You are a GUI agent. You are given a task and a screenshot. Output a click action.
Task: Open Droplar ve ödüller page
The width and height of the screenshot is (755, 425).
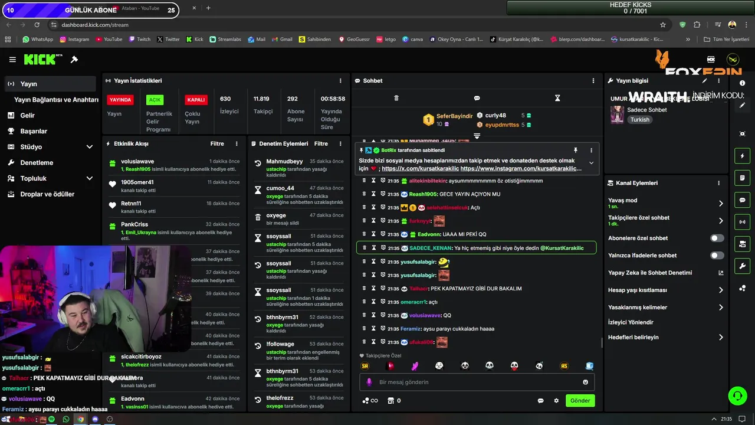(47, 194)
